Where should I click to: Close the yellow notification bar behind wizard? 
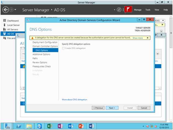point(162,25)
